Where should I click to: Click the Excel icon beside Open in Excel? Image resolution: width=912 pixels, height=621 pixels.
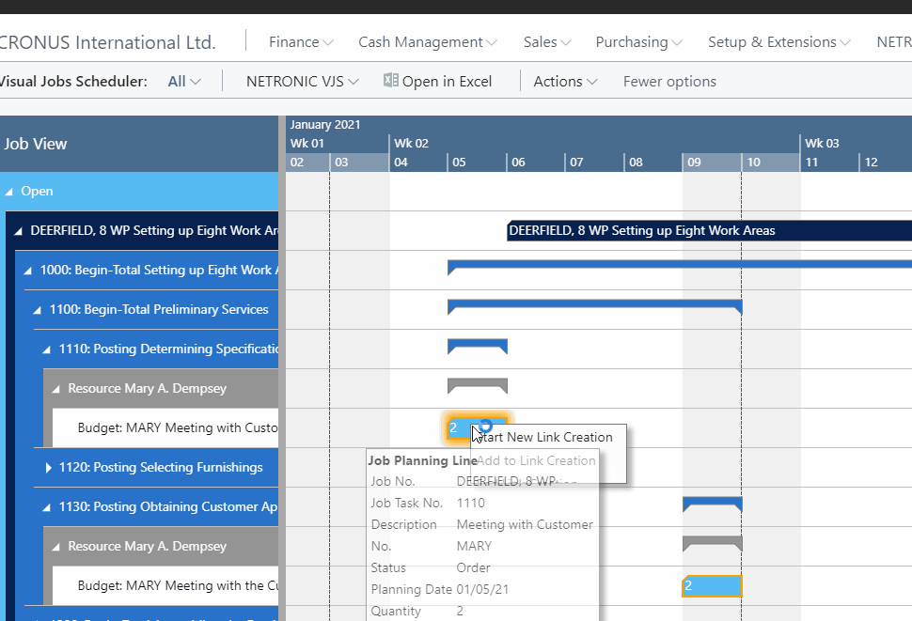[x=390, y=81]
